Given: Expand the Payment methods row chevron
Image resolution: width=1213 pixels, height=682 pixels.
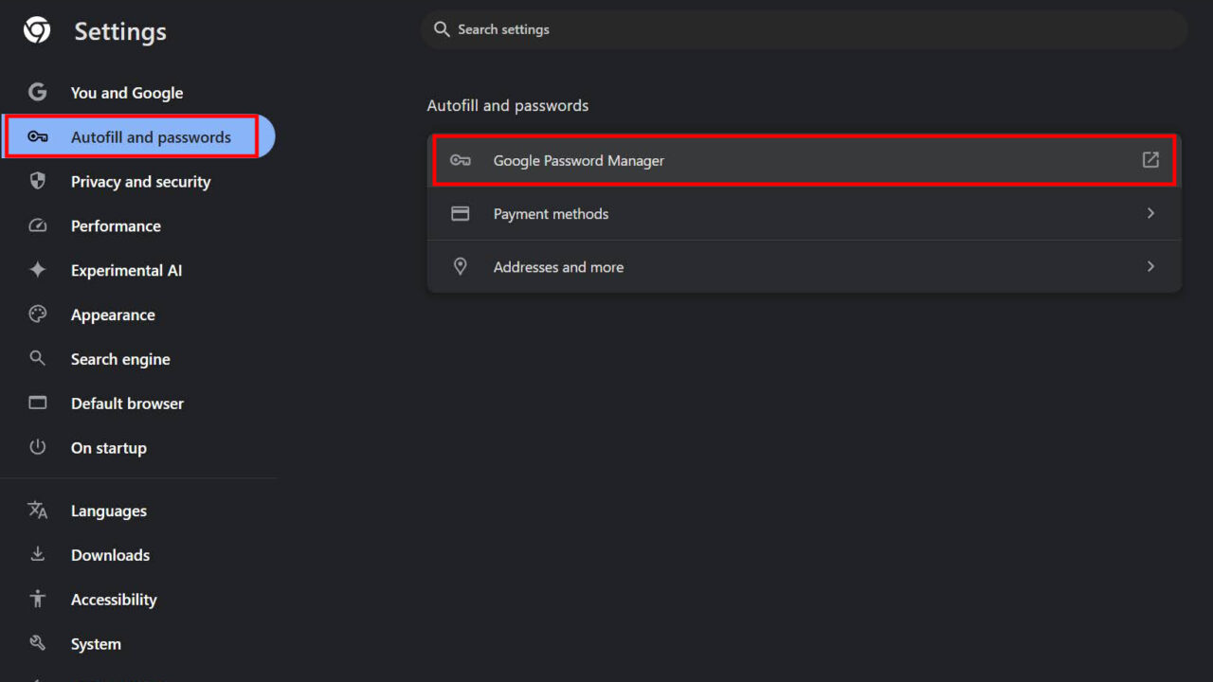Looking at the screenshot, I should (x=1150, y=213).
